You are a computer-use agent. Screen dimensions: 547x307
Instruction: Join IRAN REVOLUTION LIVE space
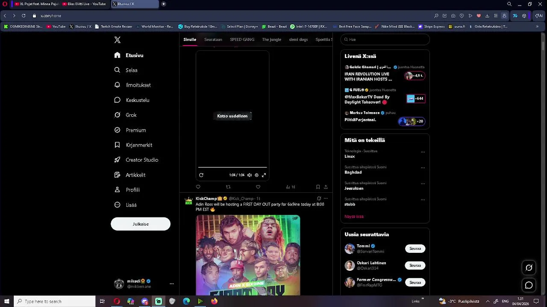click(415, 76)
